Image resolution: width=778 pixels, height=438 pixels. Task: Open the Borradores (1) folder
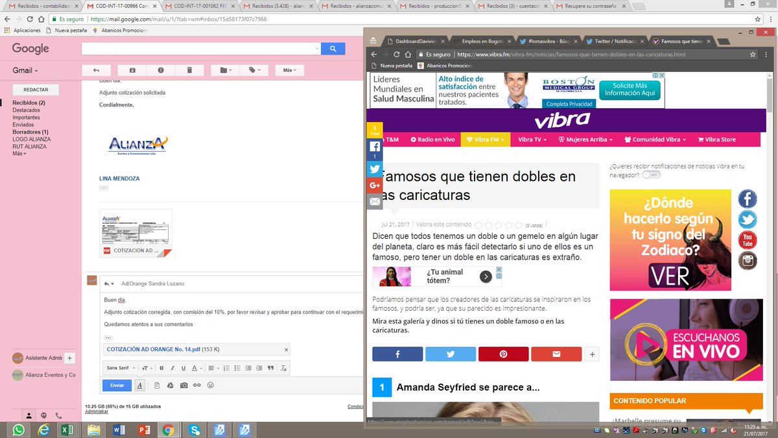coord(30,132)
